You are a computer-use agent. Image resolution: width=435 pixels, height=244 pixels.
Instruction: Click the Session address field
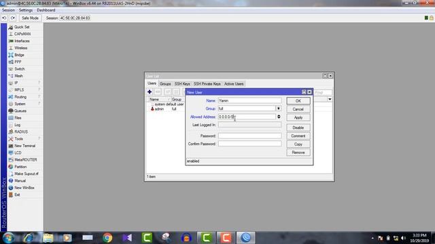pyautogui.click(x=75, y=18)
